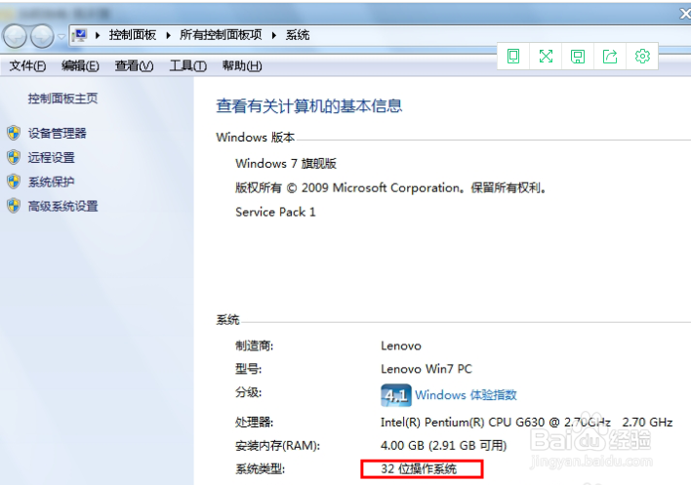This screenshot has height=485, width=691.
Task: Click the copyright 2009 Microsoft Corporation line
Action: 391,187
